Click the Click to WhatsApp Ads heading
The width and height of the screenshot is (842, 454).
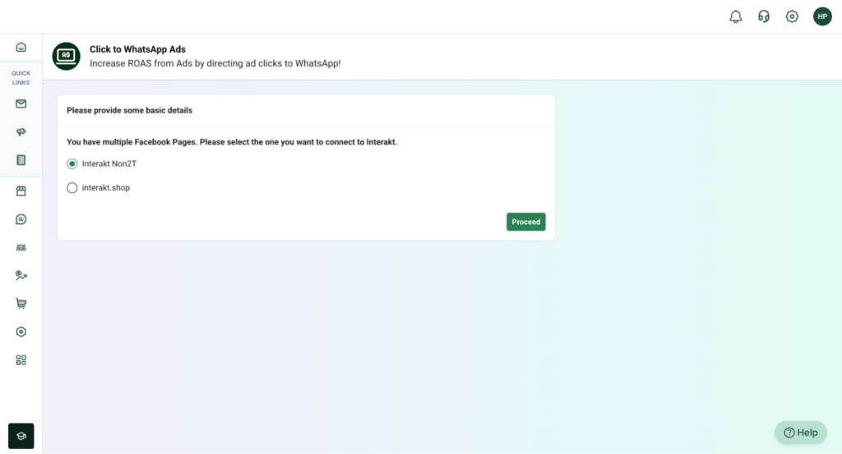pyautogui.click(x=137, y=49)
